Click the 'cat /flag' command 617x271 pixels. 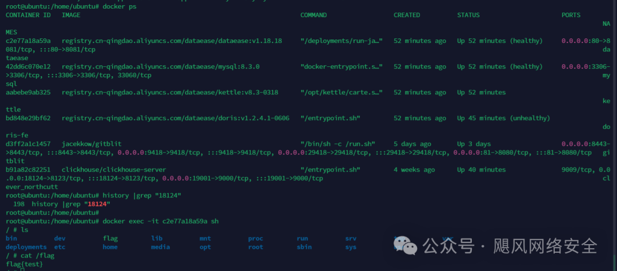pyautogui.click(x=37, y=256)
